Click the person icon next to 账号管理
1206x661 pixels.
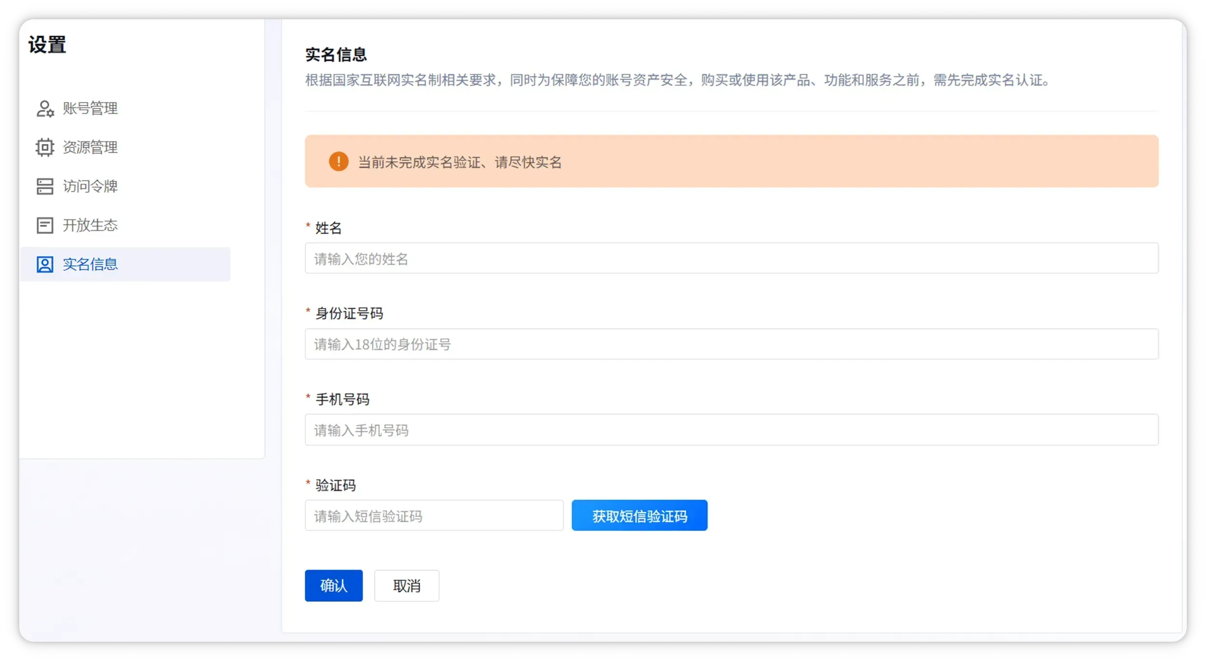pos(44,108)
